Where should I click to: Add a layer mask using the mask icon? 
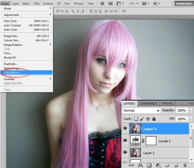tap(149, 165)
